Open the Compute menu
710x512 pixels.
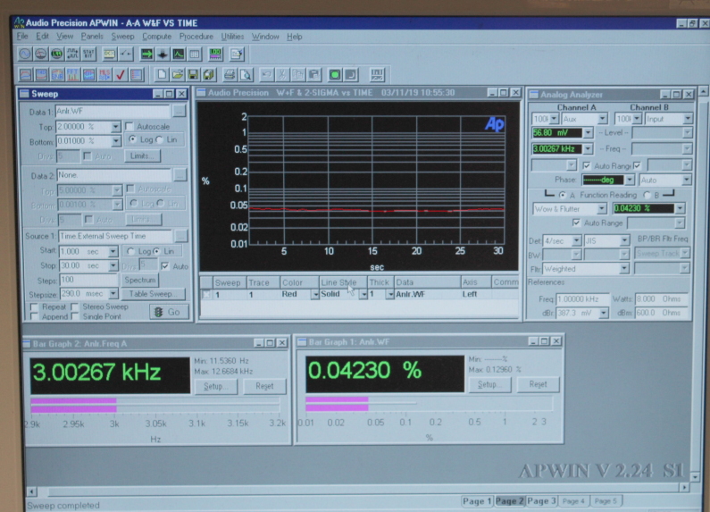tap(156, 37)
